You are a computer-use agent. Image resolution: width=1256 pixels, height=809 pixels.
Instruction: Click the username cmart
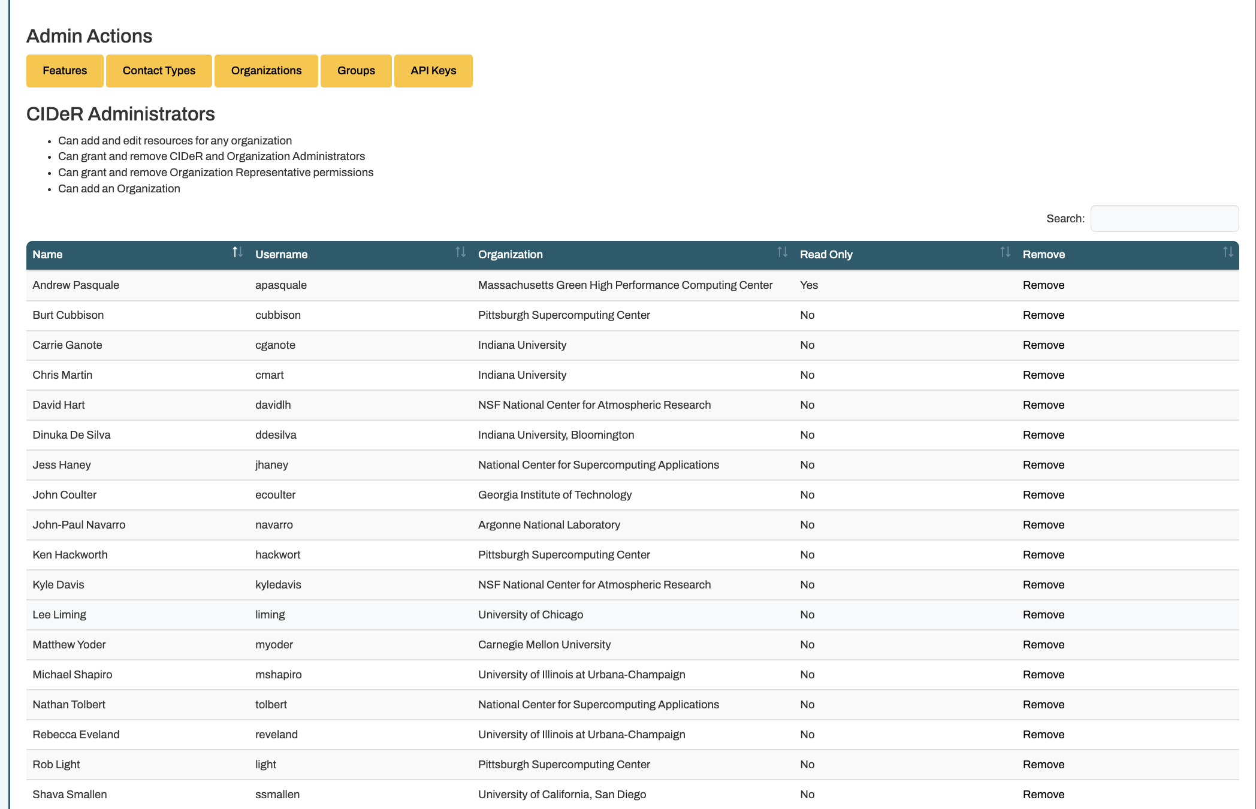pyautogui.click(x=269, y=375)
